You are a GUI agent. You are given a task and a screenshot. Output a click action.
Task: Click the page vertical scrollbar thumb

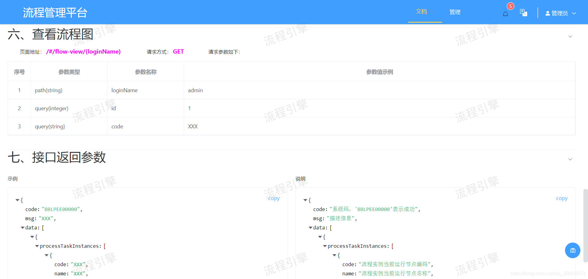[586, 226]
